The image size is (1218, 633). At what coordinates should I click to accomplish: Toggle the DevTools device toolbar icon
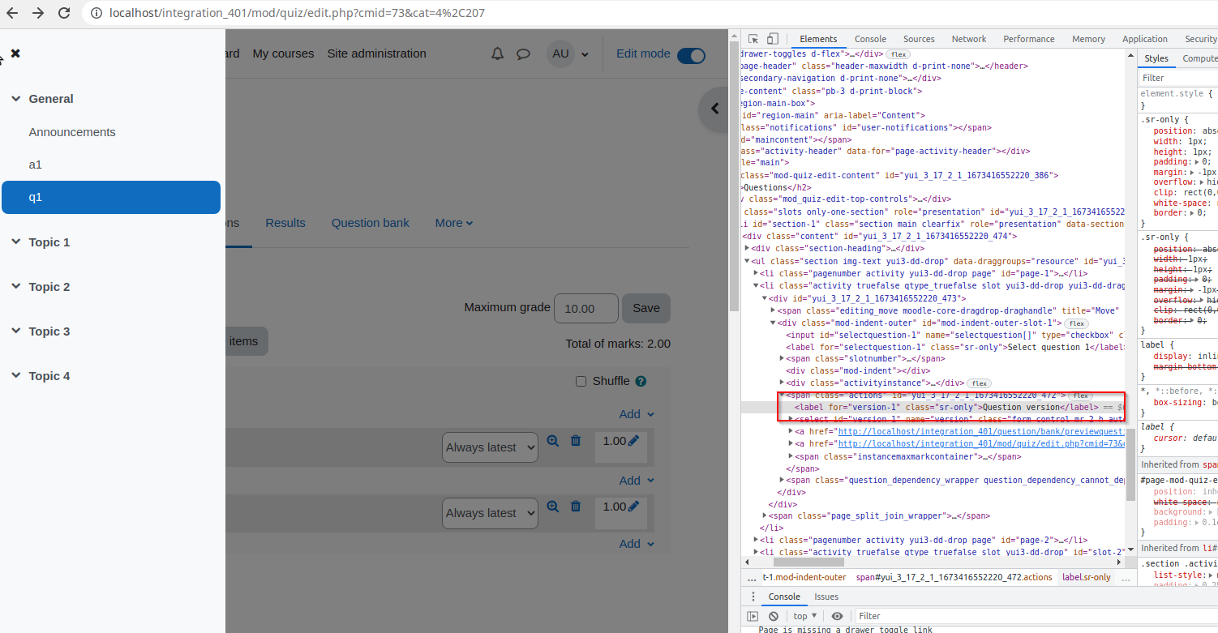point(773,39)
